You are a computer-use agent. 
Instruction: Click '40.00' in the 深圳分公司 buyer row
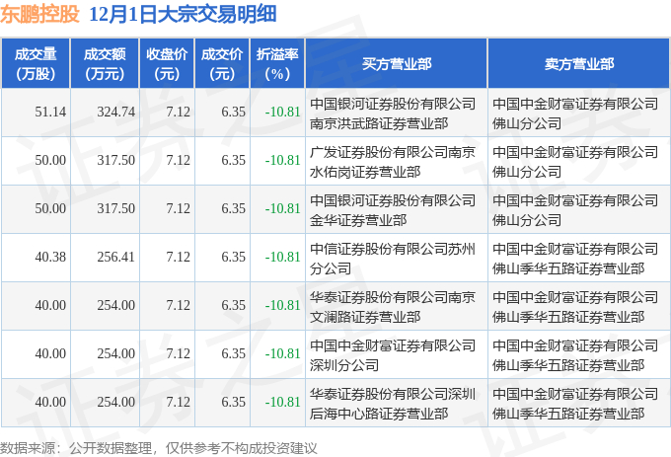[x=50, y=354]
